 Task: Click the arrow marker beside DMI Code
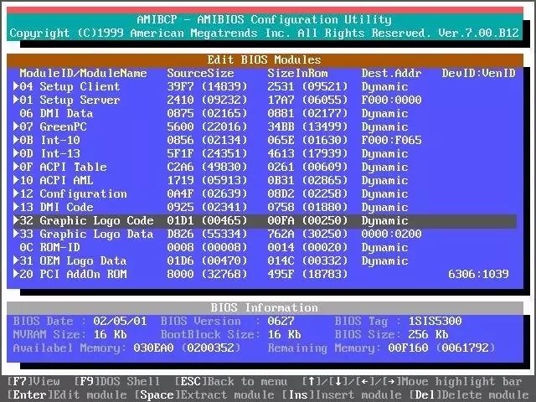(x=16, y=208)
